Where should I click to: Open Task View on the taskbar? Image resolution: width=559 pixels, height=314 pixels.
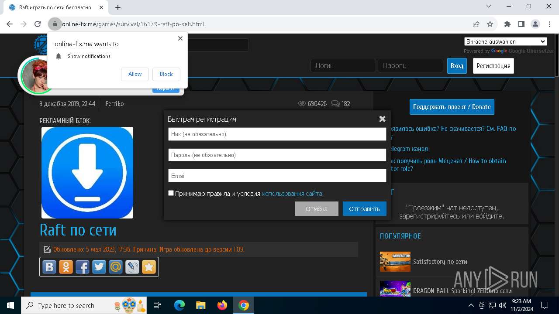157,305
